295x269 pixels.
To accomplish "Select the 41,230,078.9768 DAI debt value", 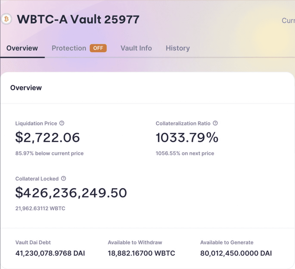I will click(50, 253).
